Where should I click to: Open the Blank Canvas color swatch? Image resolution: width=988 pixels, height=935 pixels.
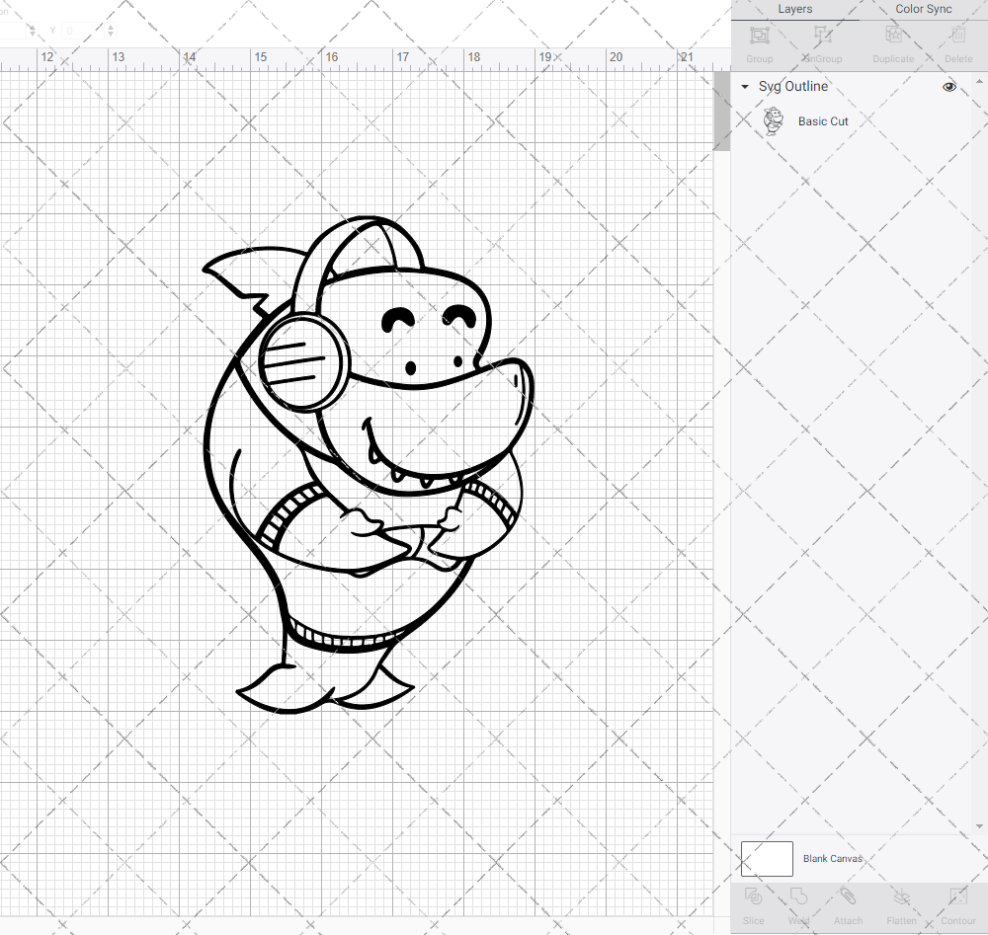tap(767, 858)
